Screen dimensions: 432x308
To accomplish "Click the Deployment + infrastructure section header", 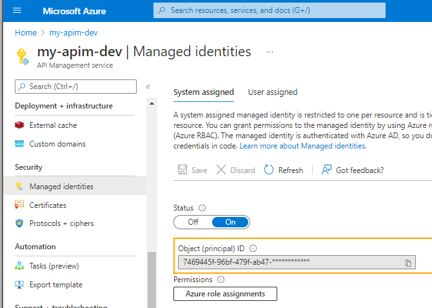I will [x=64, y=106].
